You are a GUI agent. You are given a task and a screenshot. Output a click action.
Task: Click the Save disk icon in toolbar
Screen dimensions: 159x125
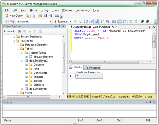[45, 16]
